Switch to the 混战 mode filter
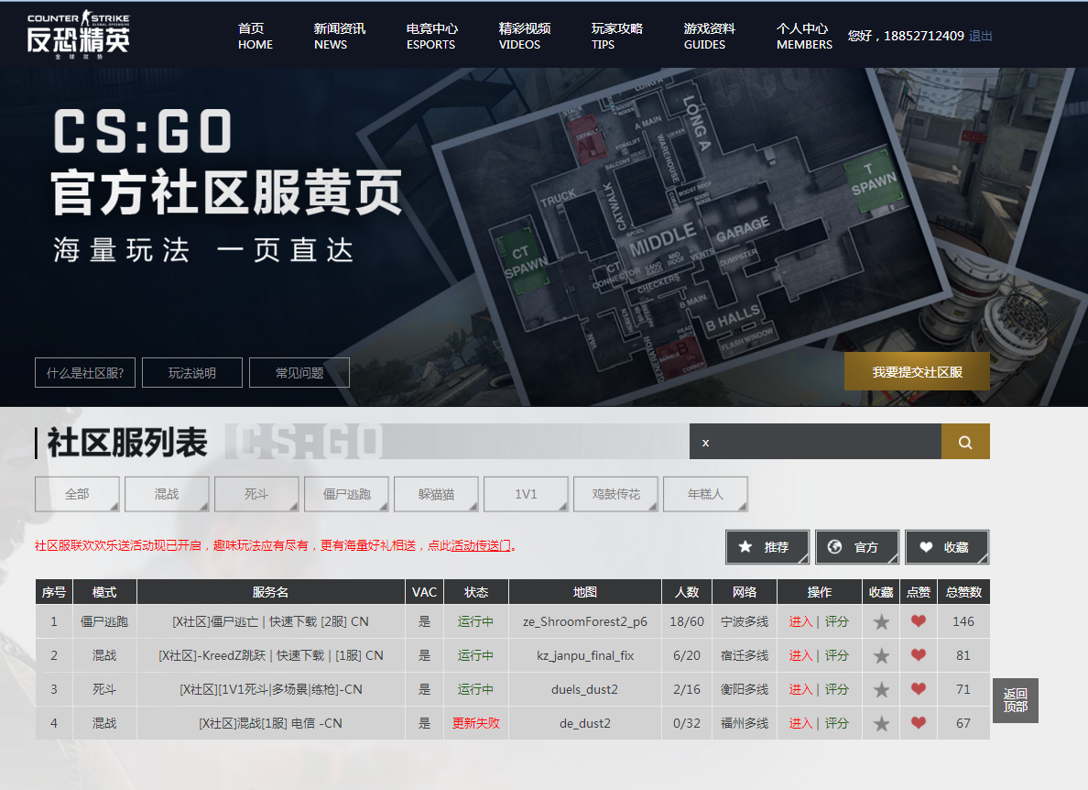The width and height of the screenshot is (1088, 790). coord(167,493)
